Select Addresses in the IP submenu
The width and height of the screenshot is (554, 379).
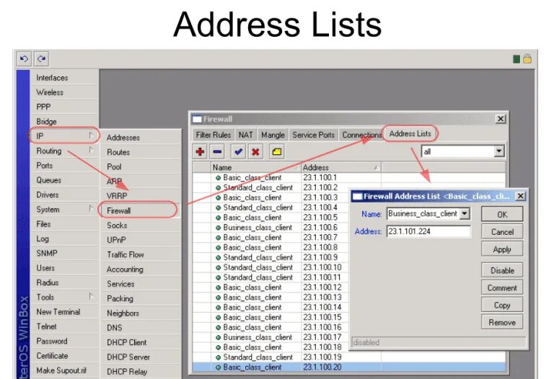(141, 138)
